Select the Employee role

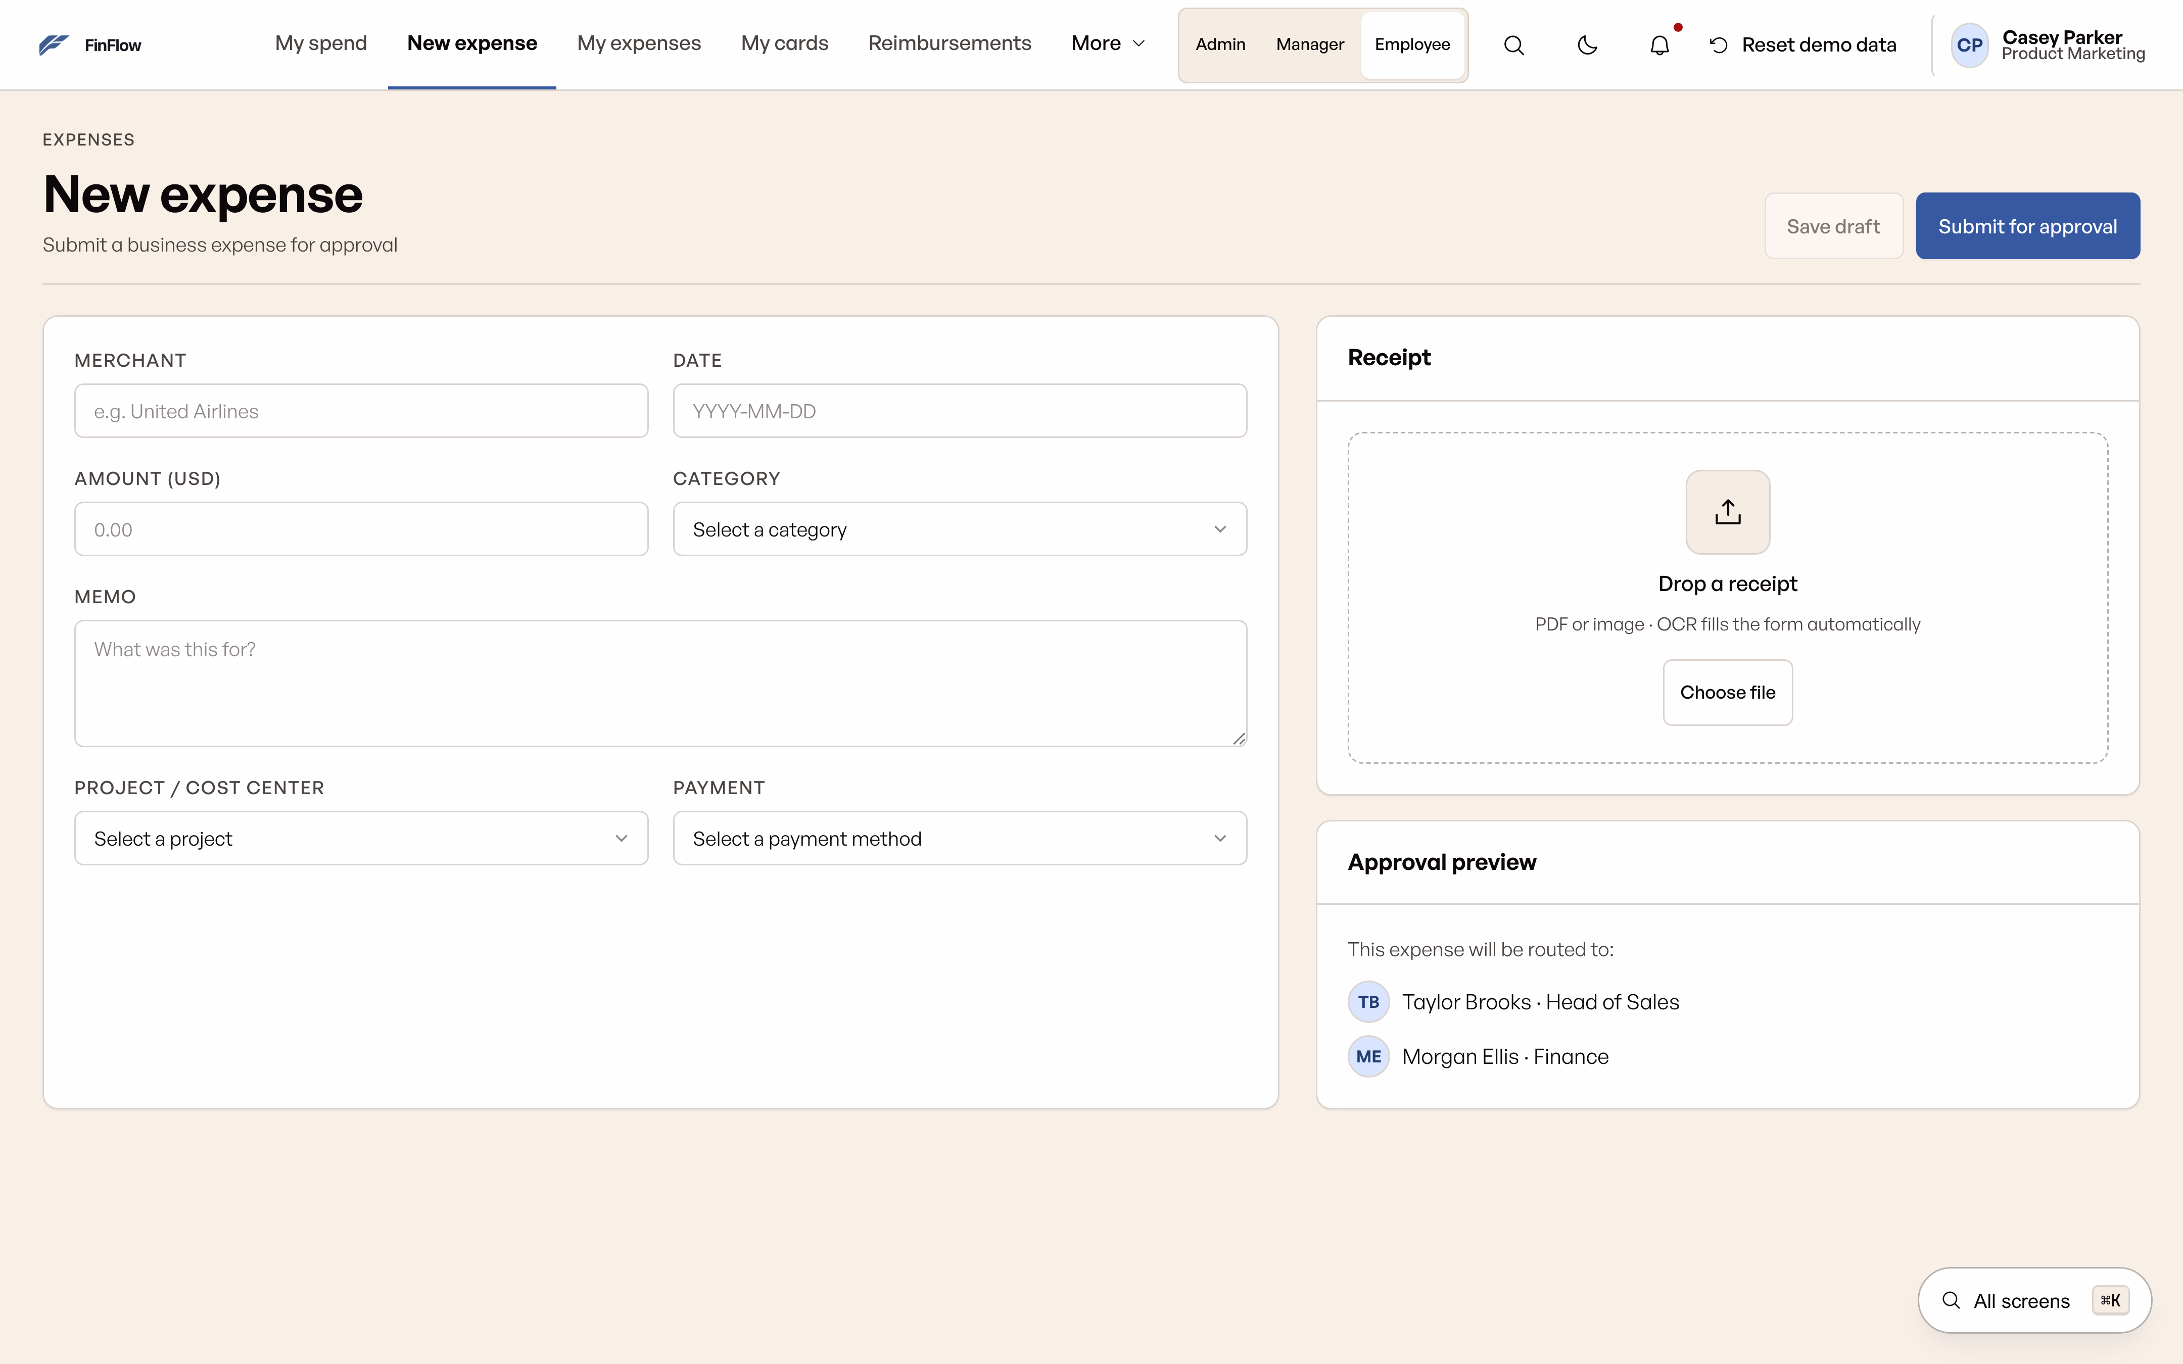[x=1412, y=45]
